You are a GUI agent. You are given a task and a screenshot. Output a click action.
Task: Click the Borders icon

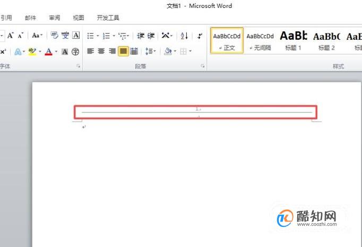[x=183, y=52]
